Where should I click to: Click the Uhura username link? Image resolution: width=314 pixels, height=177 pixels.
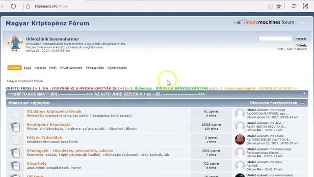coord(279,136)
